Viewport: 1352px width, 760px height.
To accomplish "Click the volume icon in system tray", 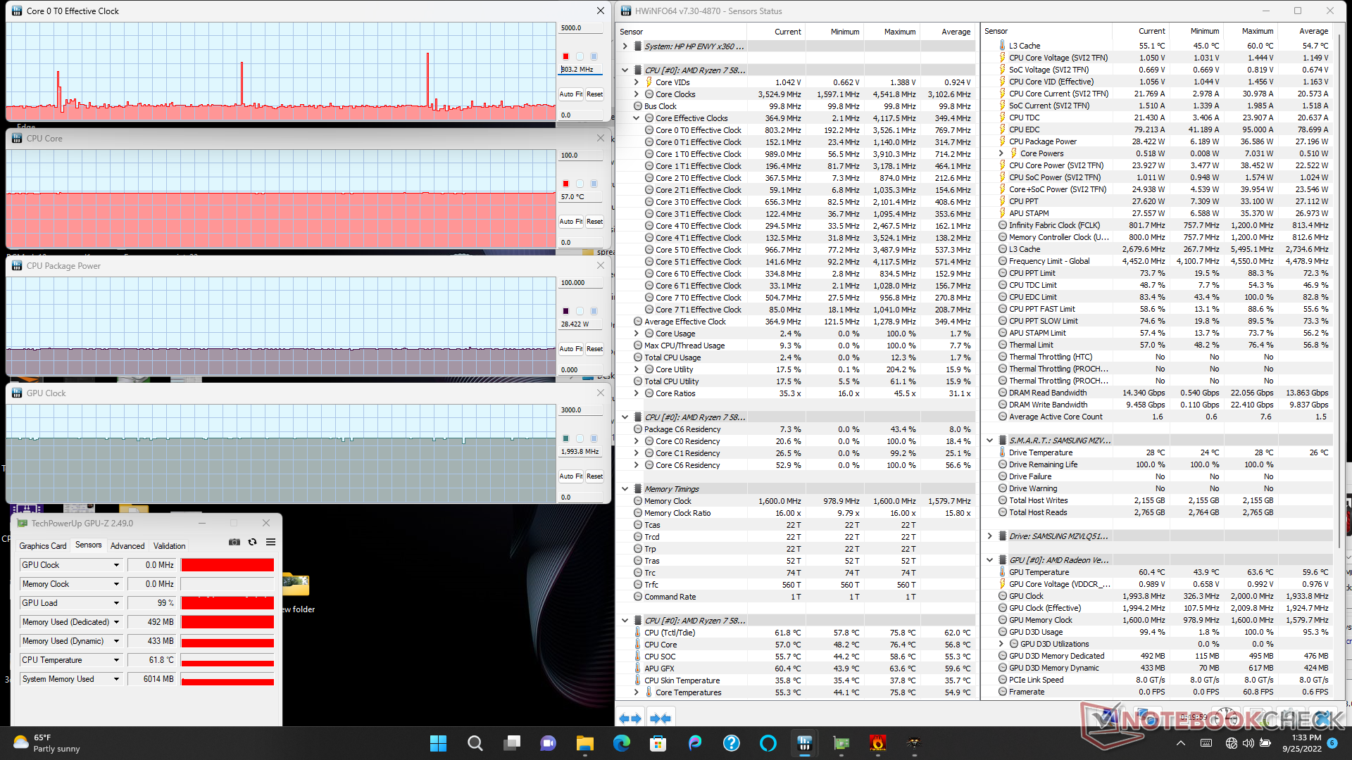I will tap(1248, 743).
